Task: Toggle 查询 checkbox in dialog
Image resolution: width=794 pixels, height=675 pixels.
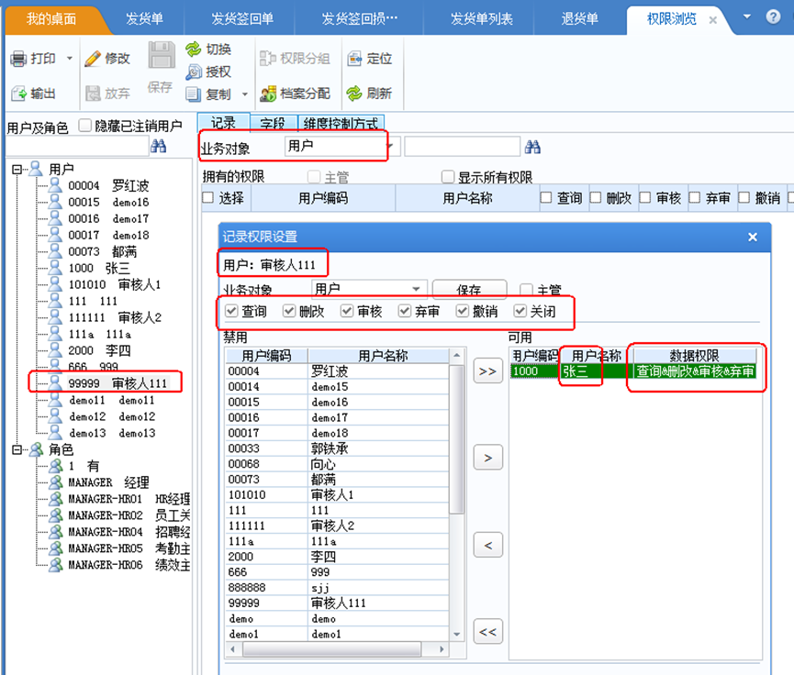Action: (231, 311)
